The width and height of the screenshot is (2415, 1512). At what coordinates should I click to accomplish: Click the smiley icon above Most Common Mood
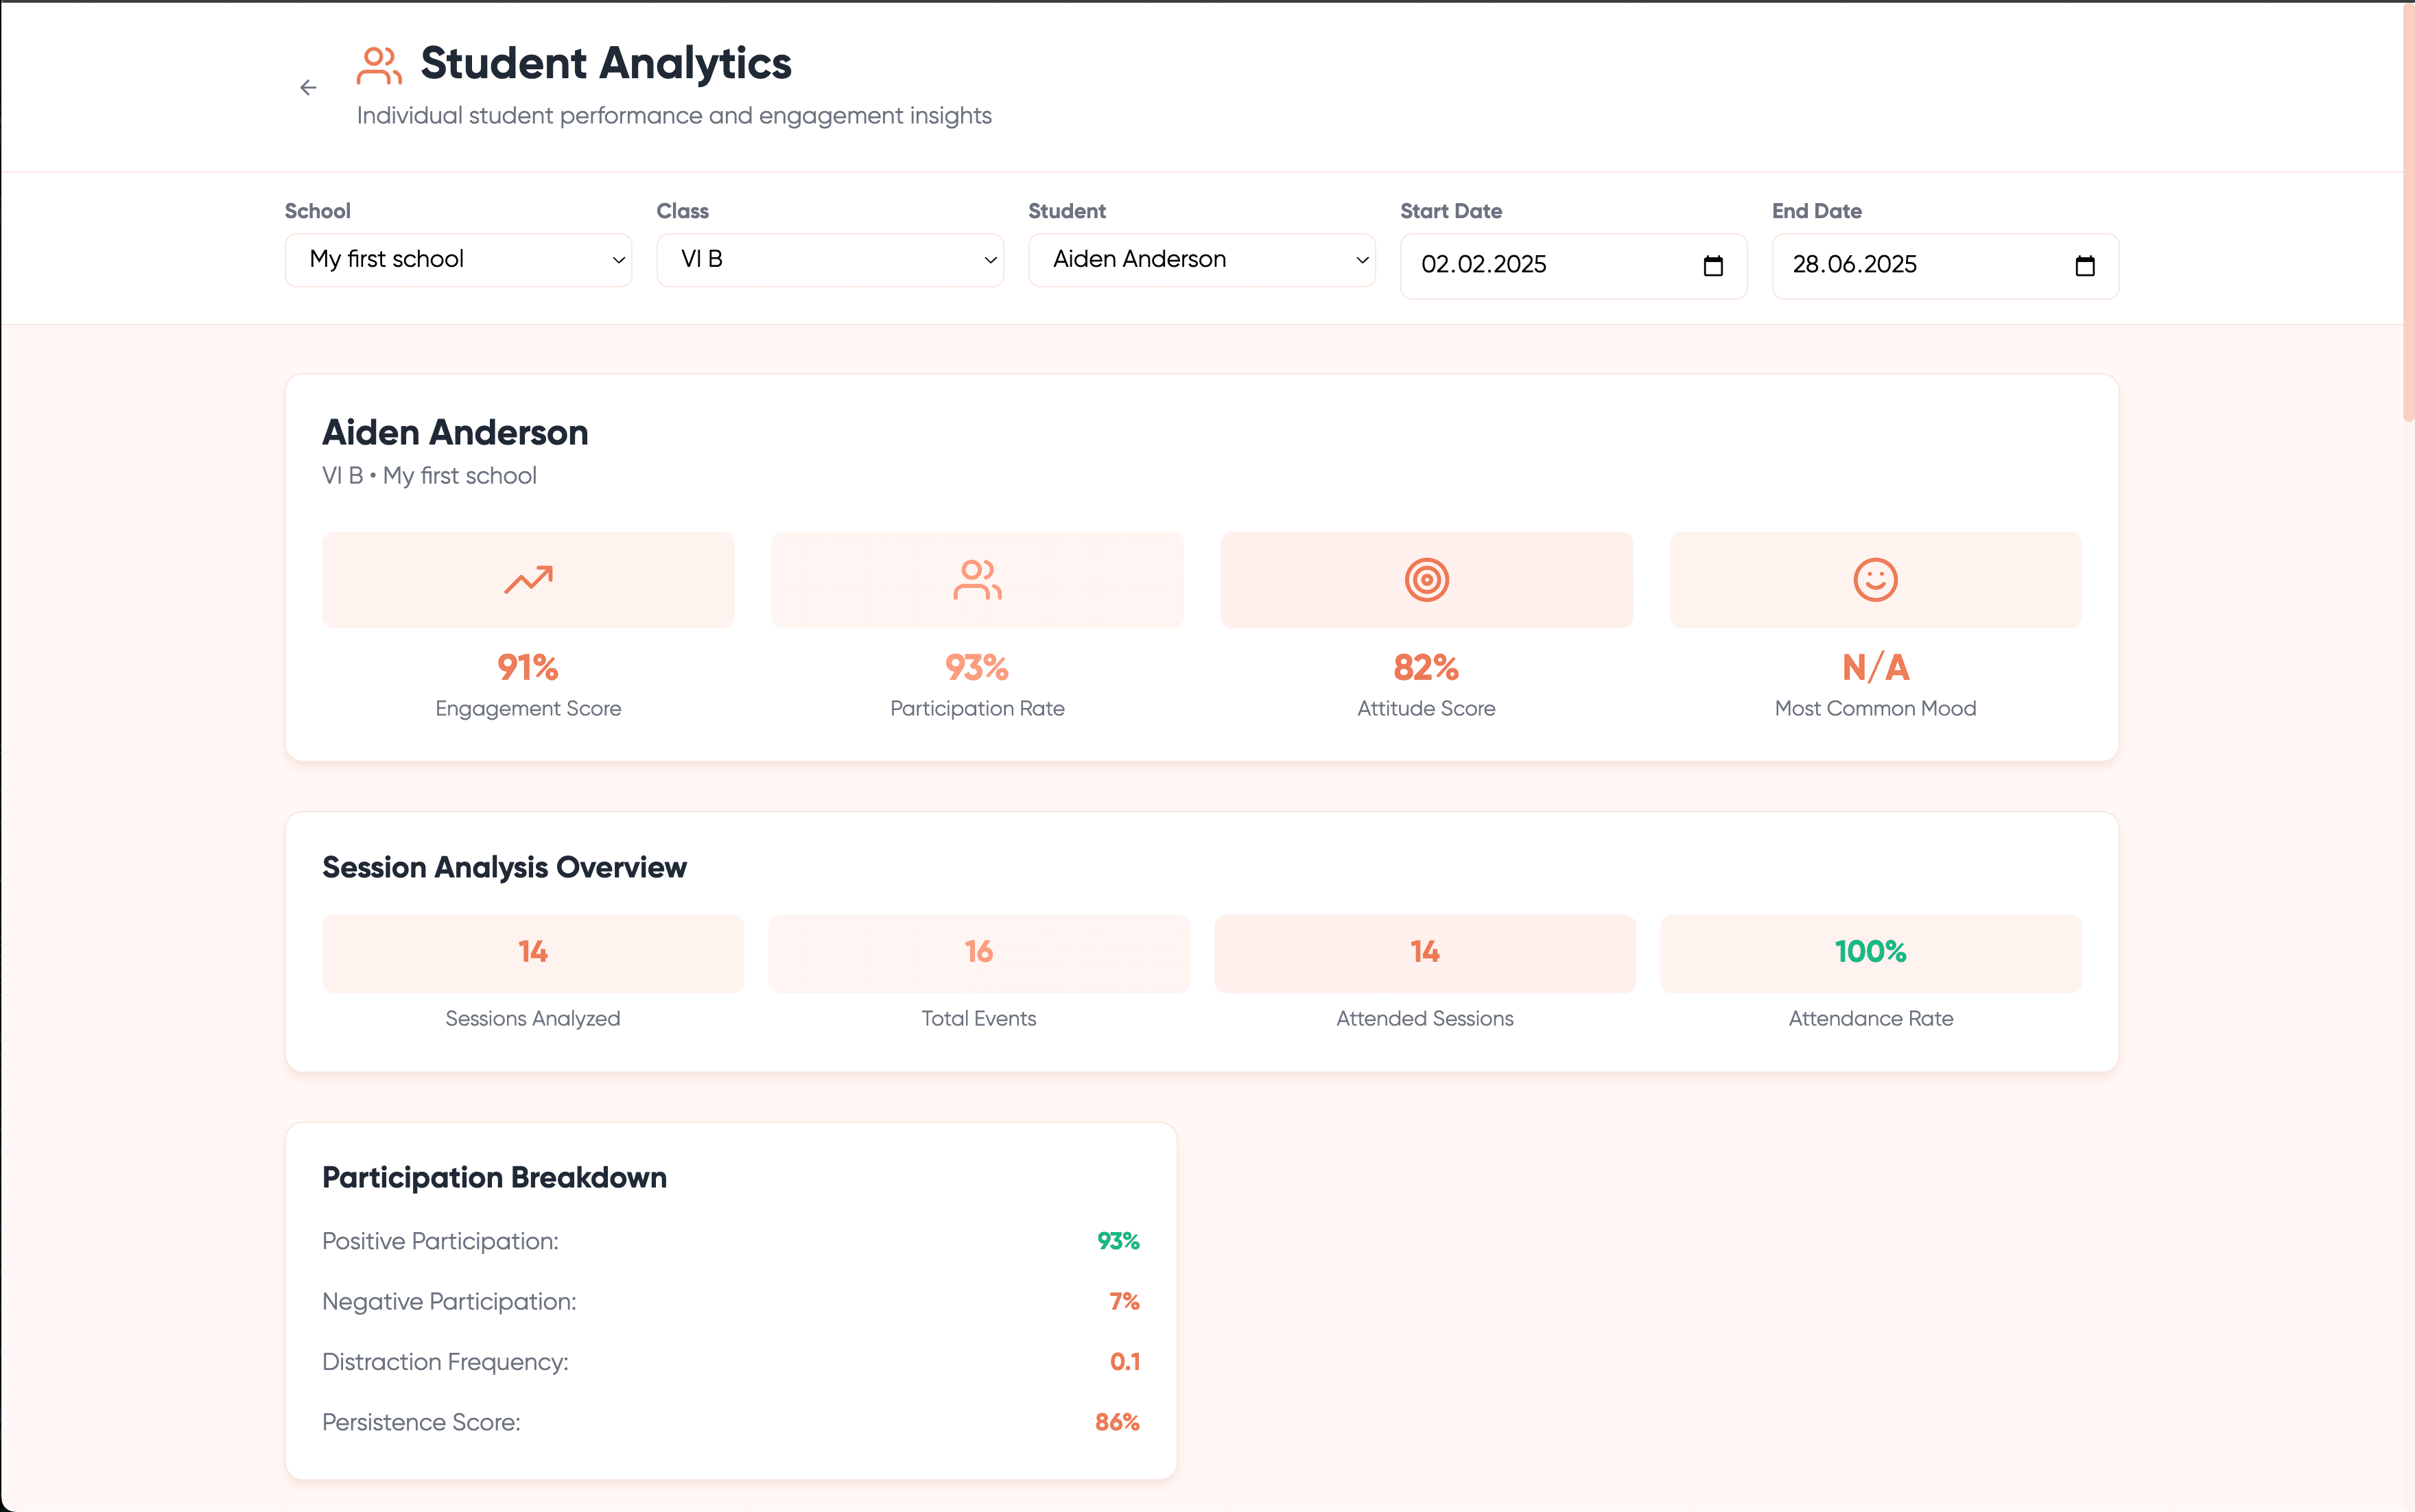[1874, 579]
